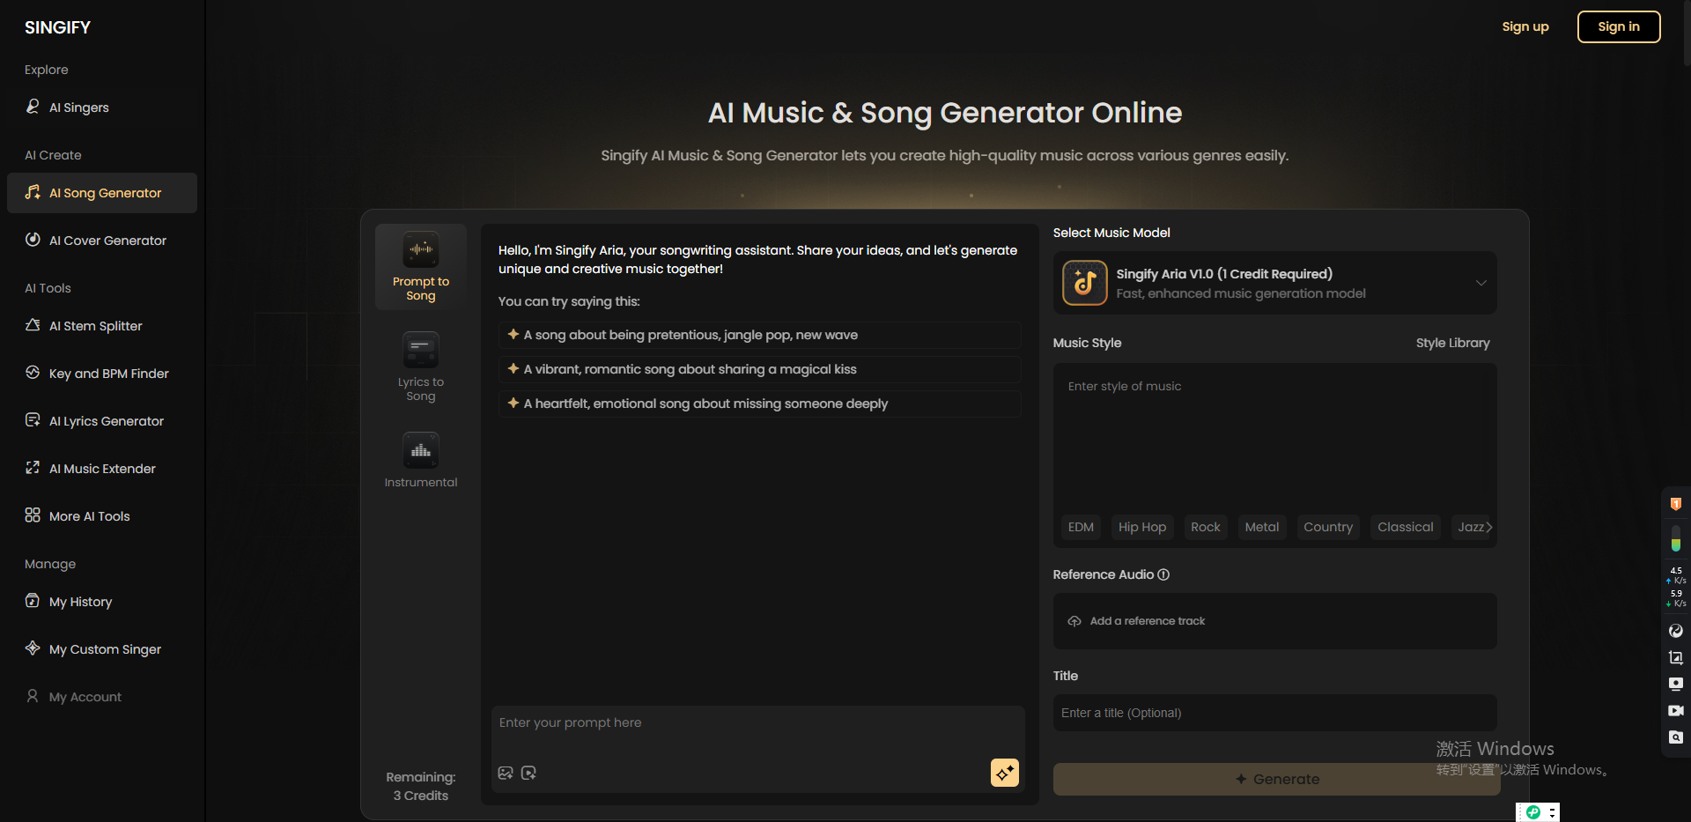Image resolution: width=1691 pixels, height=822 pixels.
Task: Click the add image icon in the prompt box
Action: pos(506,773)
